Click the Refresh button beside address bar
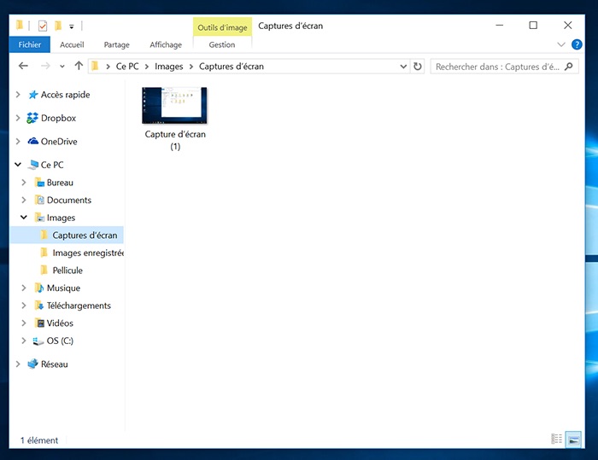 418,66
